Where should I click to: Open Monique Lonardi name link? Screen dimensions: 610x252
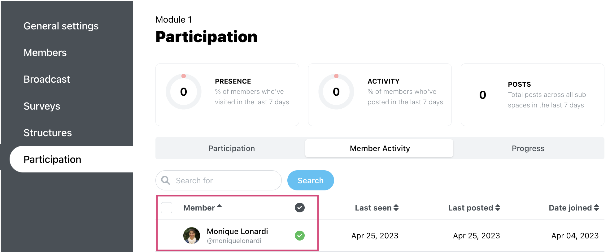click(x=237, y=231)
